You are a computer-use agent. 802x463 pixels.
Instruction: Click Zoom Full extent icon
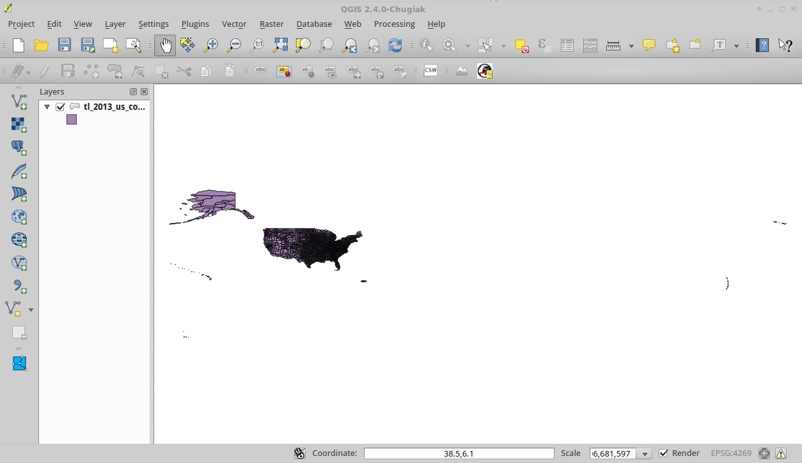point(280,45)
